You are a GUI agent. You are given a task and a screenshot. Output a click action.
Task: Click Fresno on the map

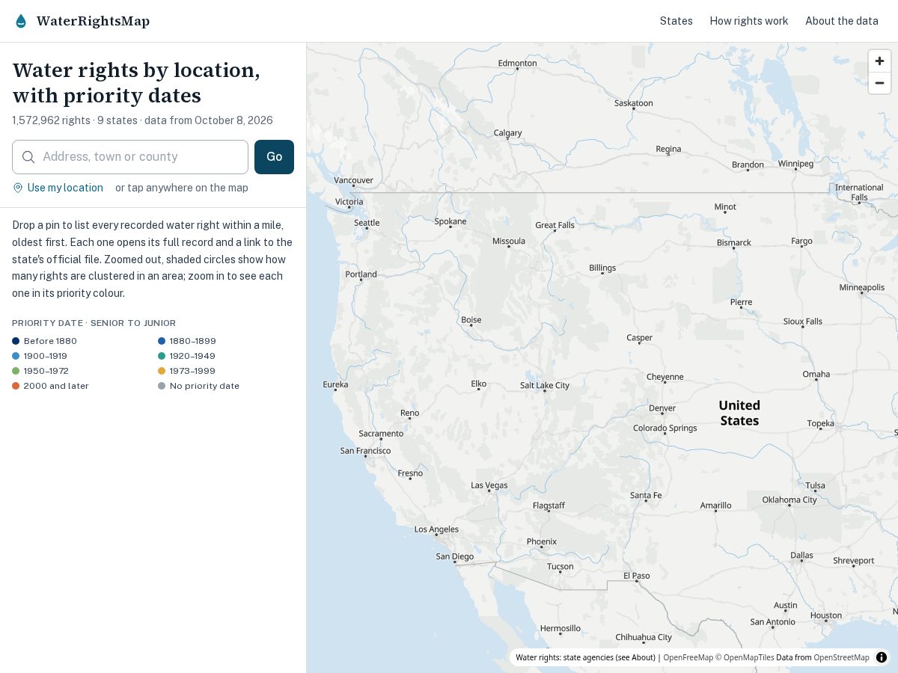click(410, 473)
